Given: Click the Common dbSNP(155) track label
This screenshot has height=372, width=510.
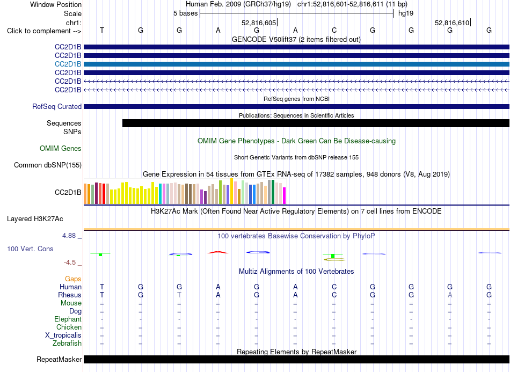Looking at the screenshot, I should (47, 165).
